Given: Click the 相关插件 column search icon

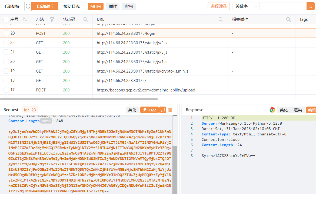Looking at the screenshot, I should (288, 19).
